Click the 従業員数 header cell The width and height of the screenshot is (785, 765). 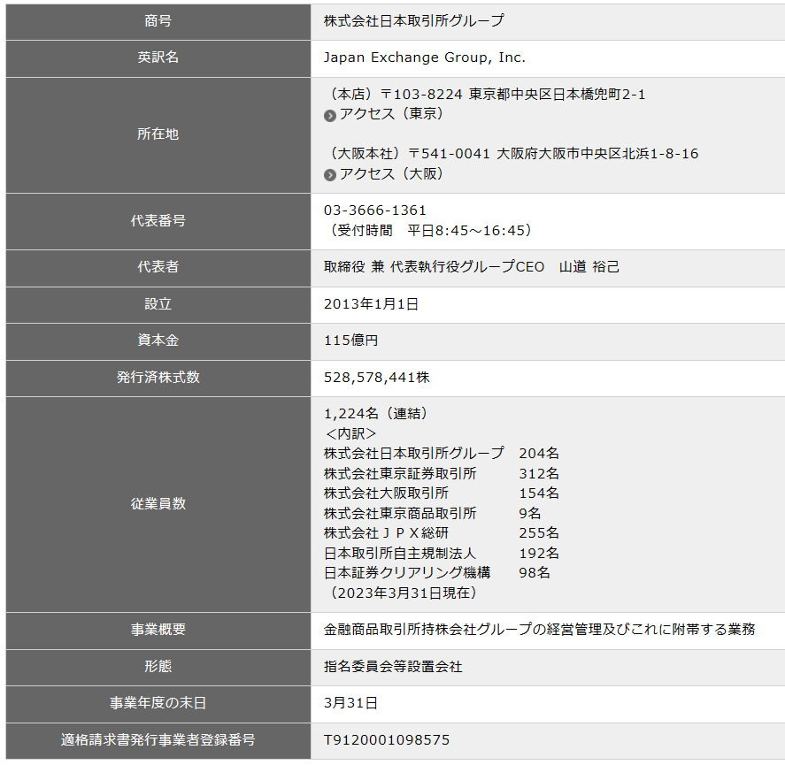158,504
